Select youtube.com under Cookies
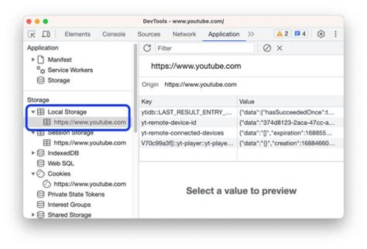The image size is (367, 249). click(90, 184)
